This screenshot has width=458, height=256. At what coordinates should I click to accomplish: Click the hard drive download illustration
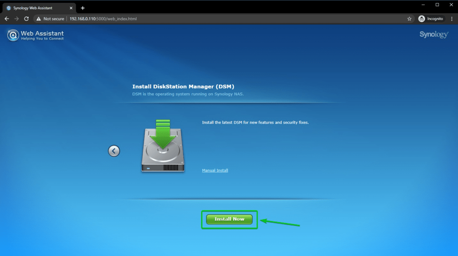point(163,146)
